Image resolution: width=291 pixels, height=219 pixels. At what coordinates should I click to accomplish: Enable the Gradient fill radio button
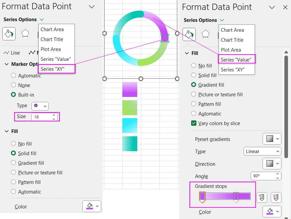click(193, 85)
